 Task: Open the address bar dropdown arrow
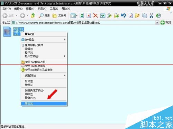pyautogui.click(x=157, y=23)
